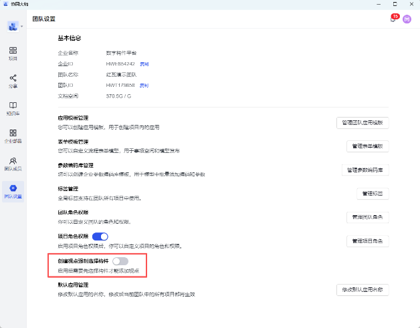The height and width of the screenshot is (328, 420).
Task: Click the 修改默认应用名称 button
Action: point(362,289)
